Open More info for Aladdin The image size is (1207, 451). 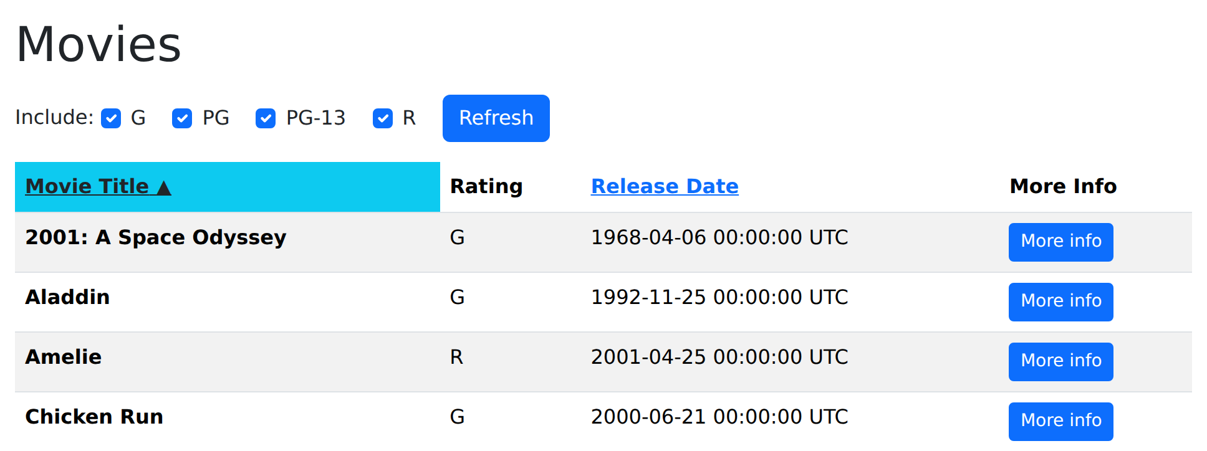click(1061, 301)
